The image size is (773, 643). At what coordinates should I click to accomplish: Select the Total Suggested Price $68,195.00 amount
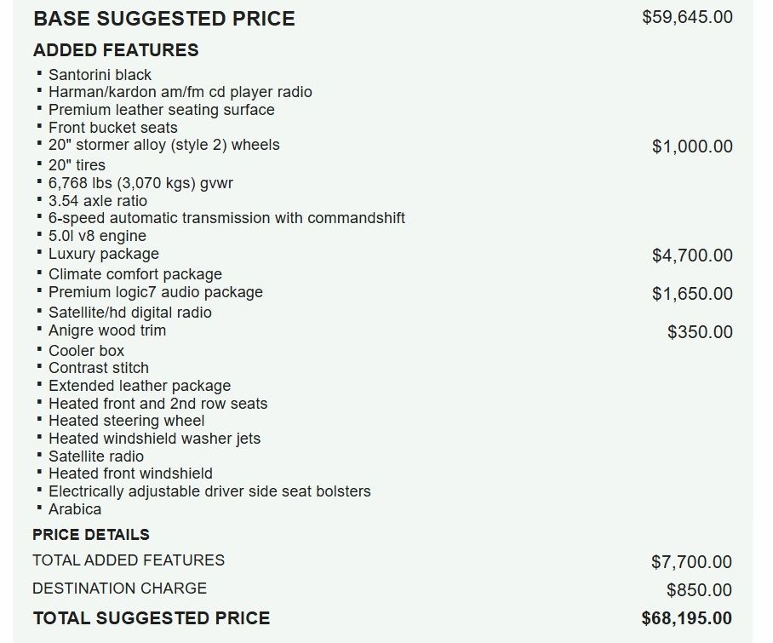click(687, 618)
